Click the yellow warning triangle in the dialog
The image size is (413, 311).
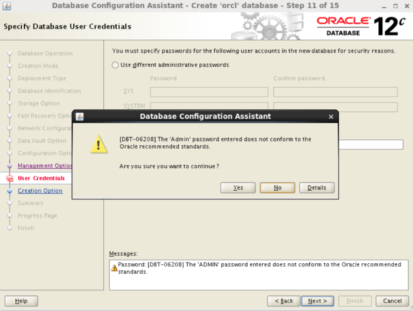pyautogui.click(x=99, y=144)
